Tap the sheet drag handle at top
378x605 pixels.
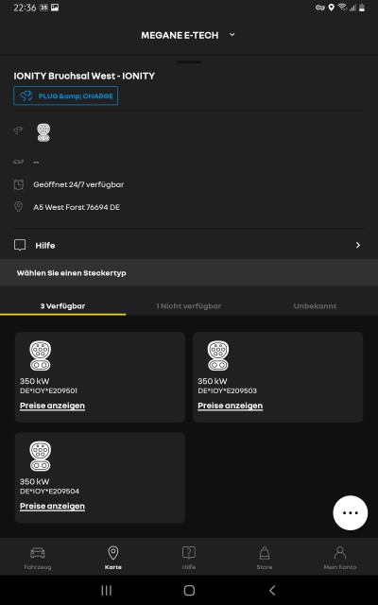[189, 61]
